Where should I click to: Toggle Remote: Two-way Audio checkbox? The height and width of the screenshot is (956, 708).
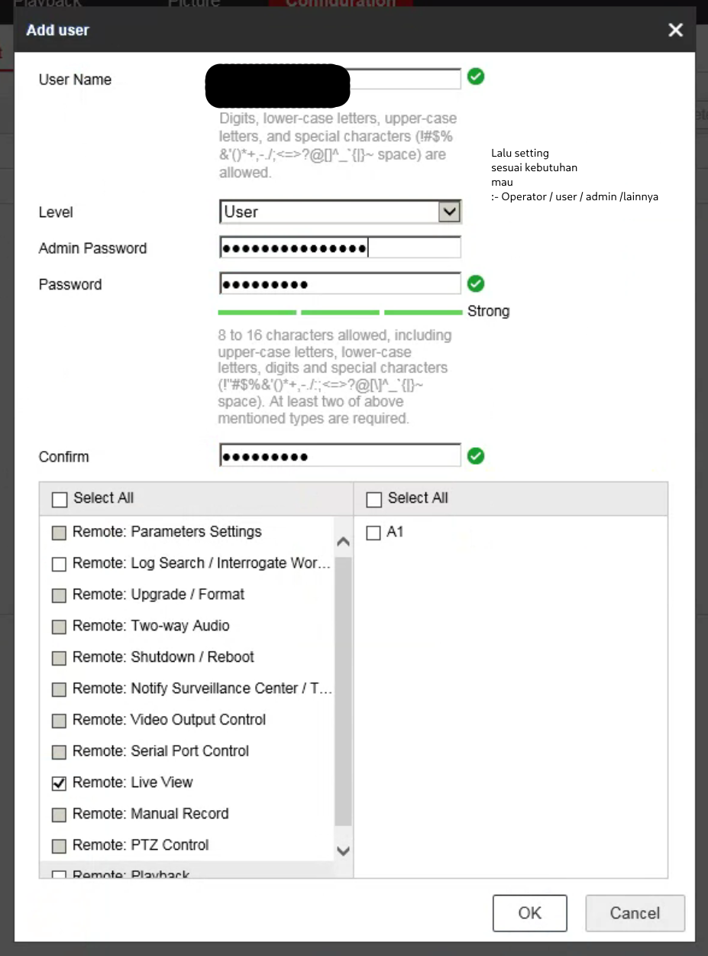[60, 627]
